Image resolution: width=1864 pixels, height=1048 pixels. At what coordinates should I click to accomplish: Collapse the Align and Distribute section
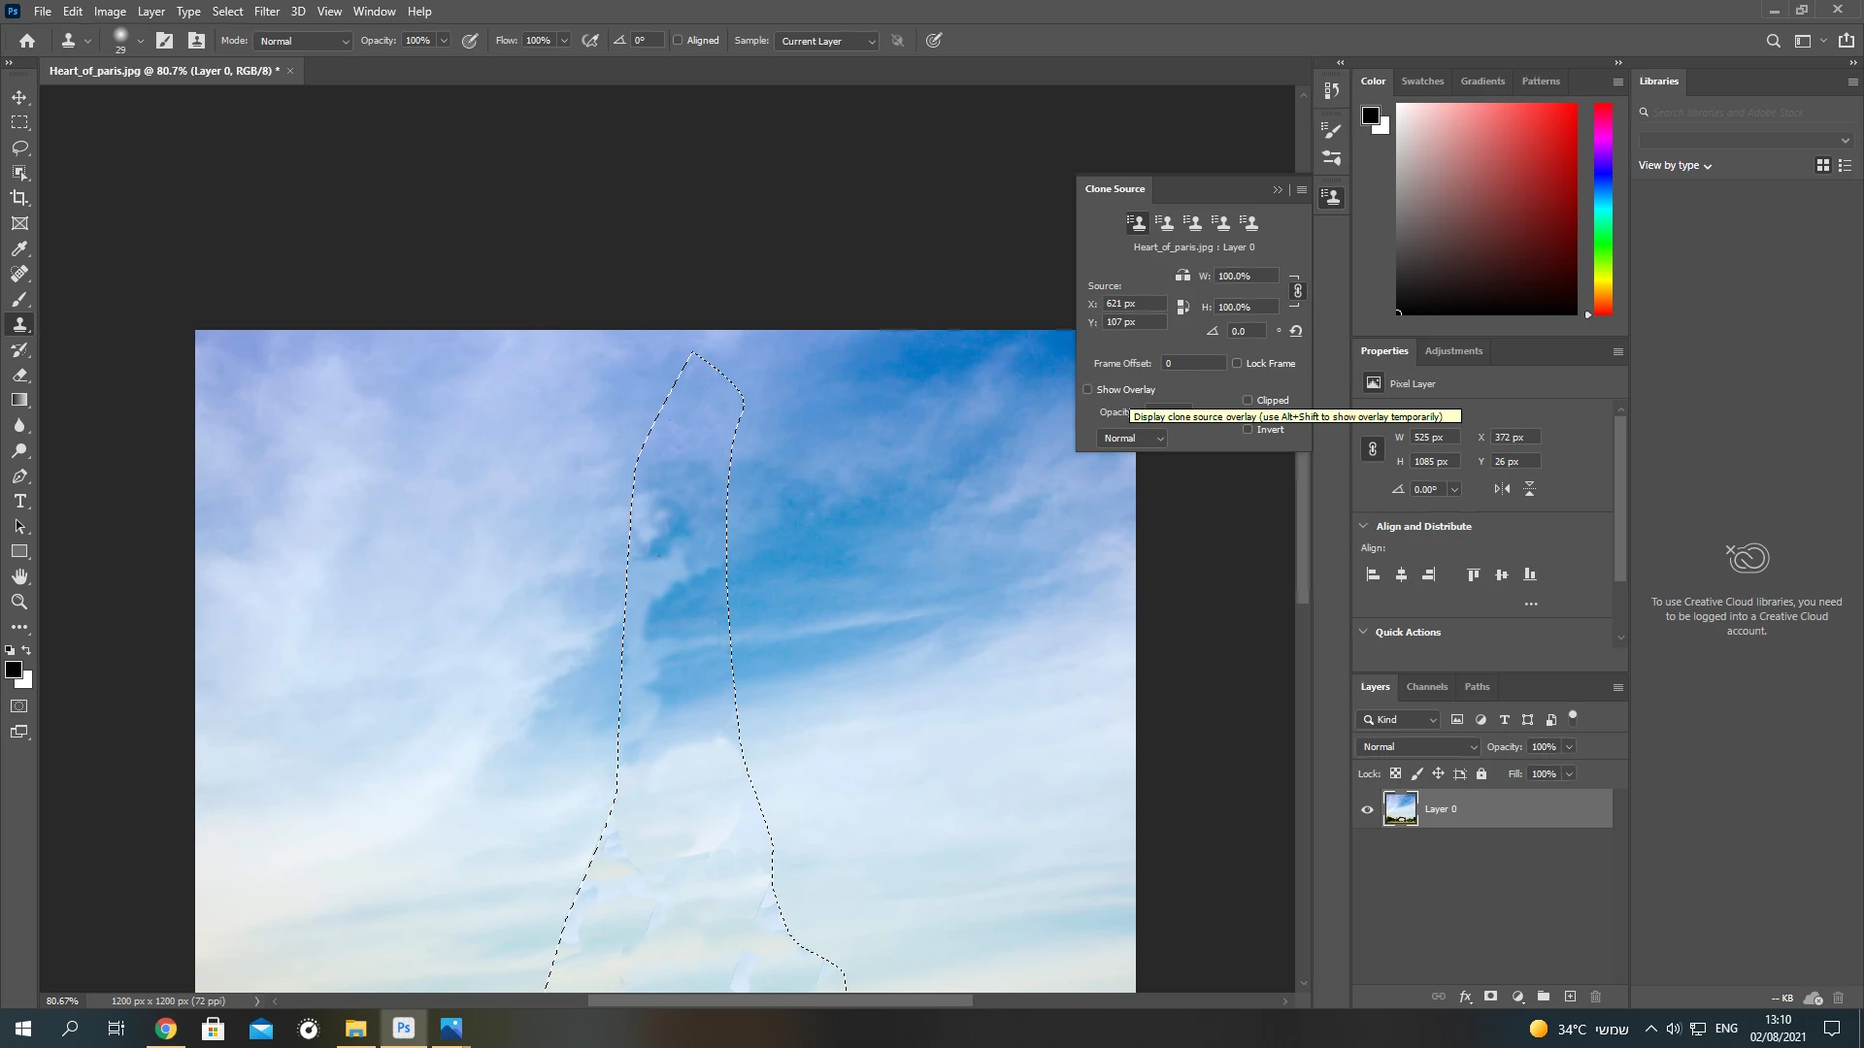pos(1363,526)
